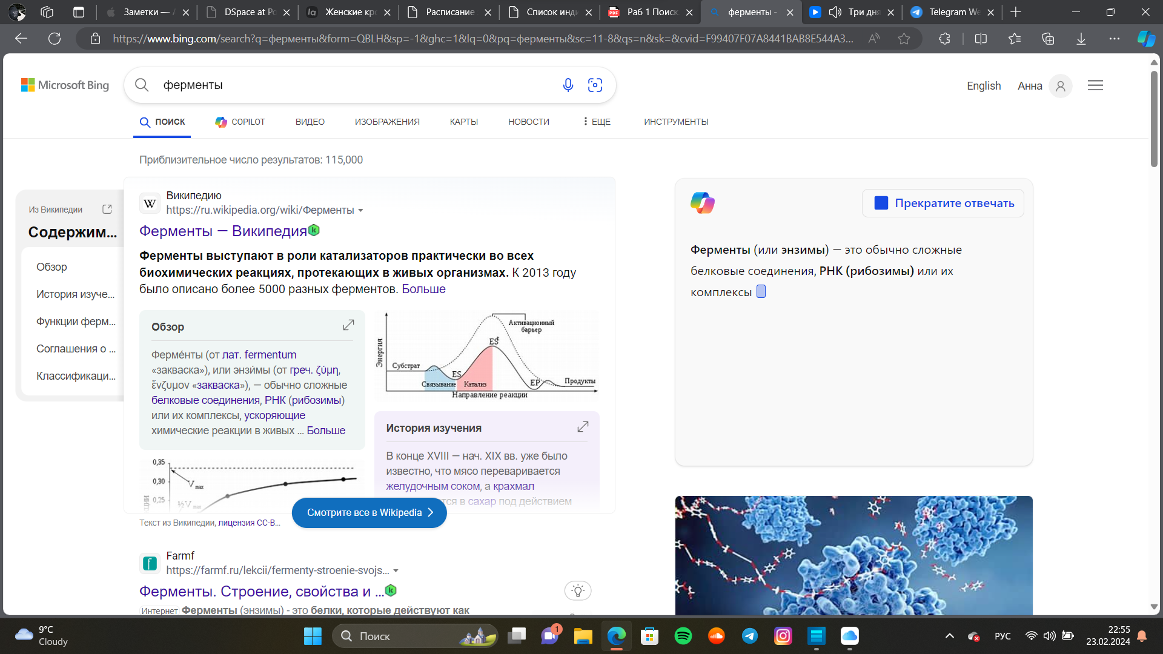Click search magnifier in Bing box
Screen dimensions: 1163x654
pos(142,85)
